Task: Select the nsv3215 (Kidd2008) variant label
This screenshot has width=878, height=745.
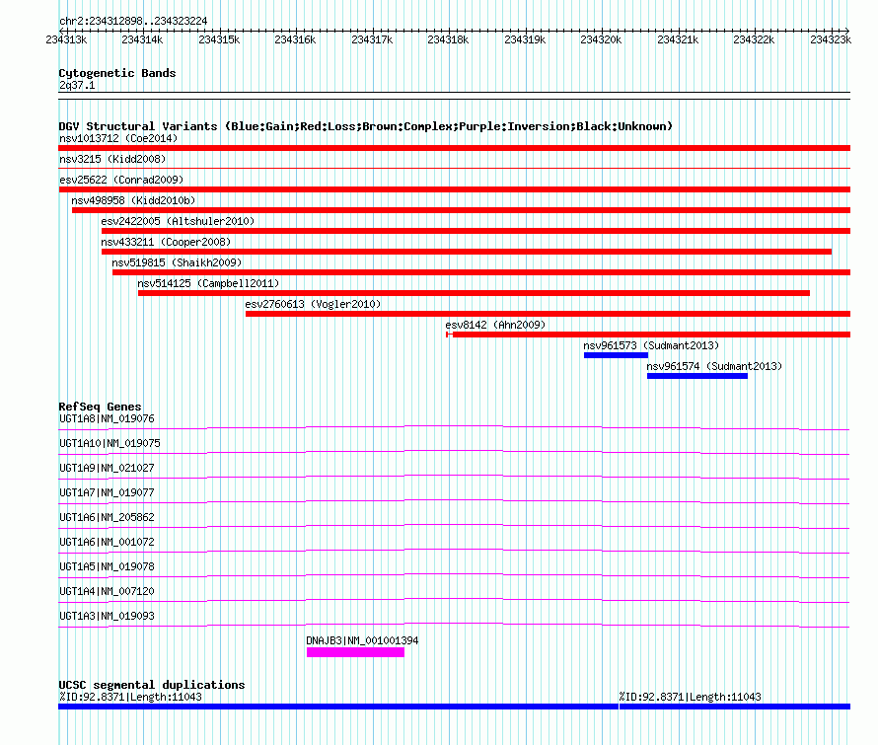Action: pos(112,159)
